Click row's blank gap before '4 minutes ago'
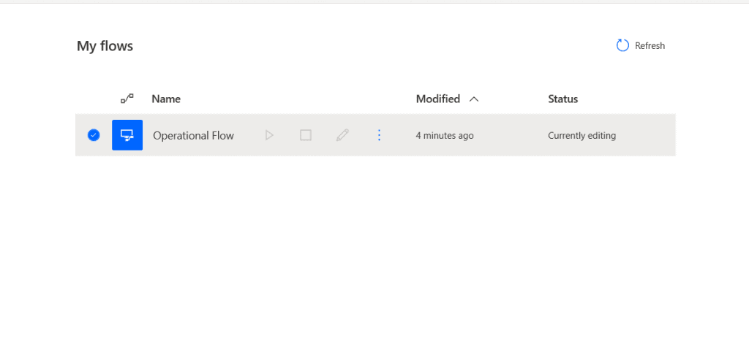Image resolution: width=749 pixels, height=363 pixels. pos(399,135)
